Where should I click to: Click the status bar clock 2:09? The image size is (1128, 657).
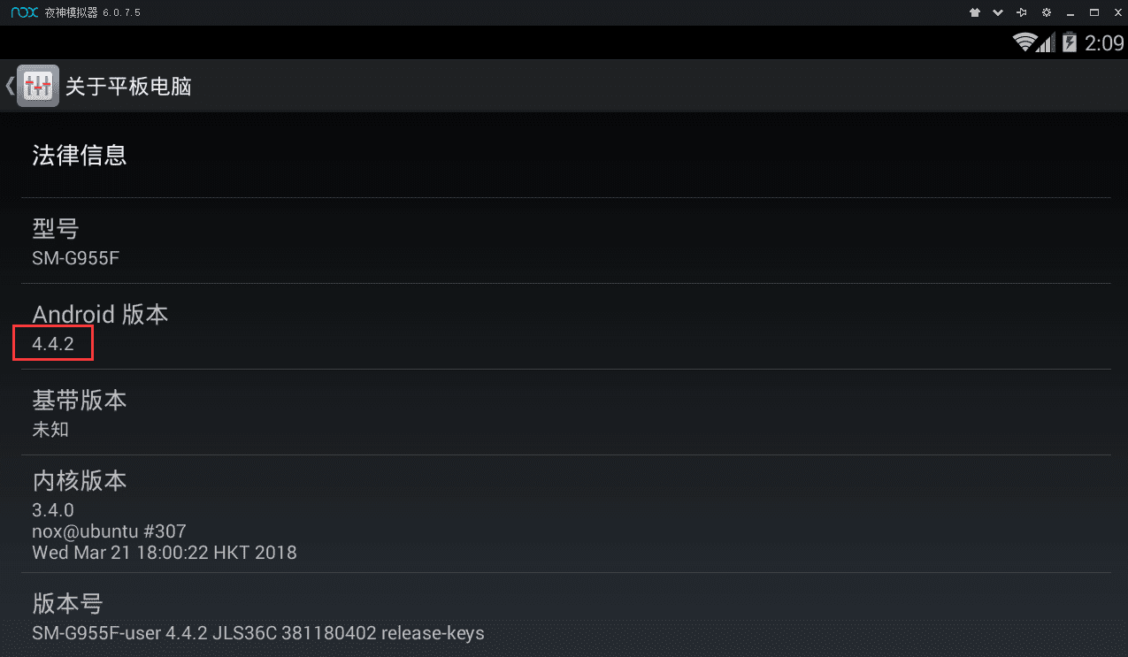[x=1104, y=42]
